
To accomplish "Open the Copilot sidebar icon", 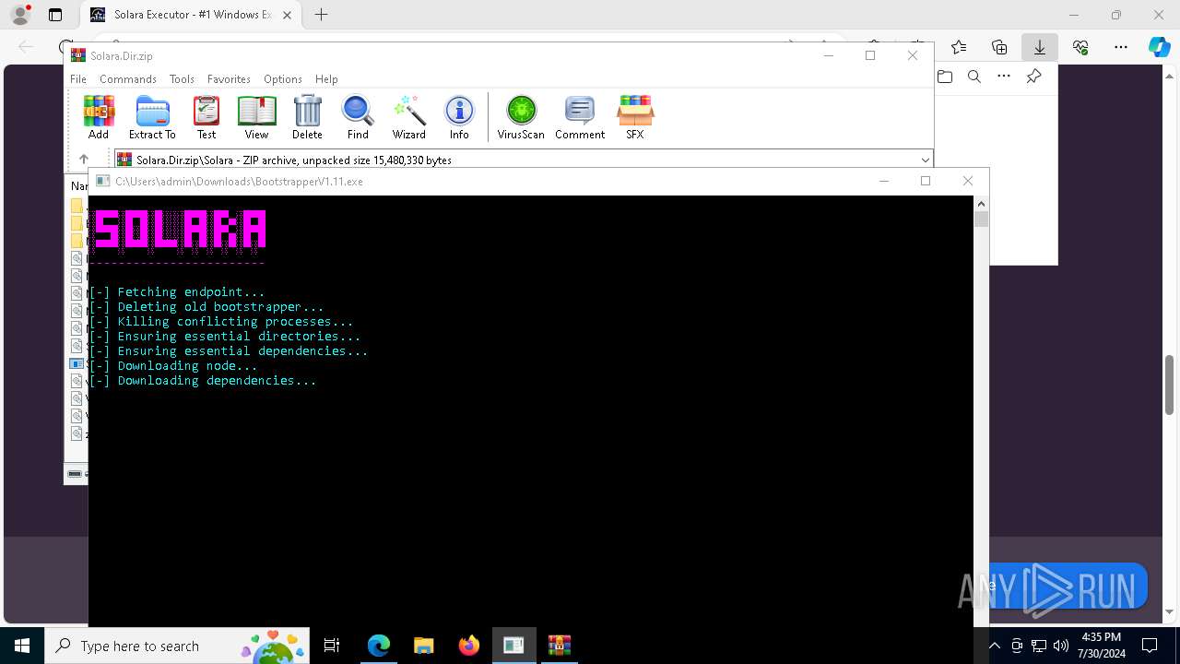I will click(1159, 47).
